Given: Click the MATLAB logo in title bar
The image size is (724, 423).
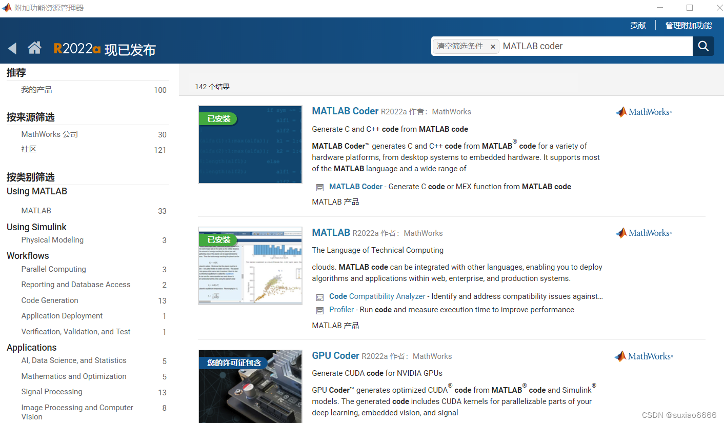Looking at the screenshot, I should [x=7, y=8].
